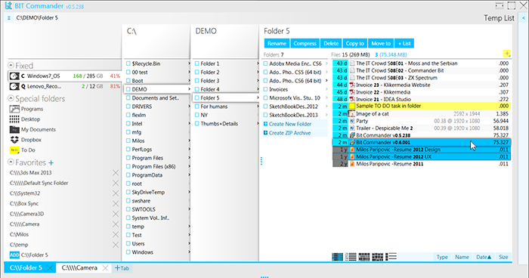Collapse the Special folders section

pyautogui.click(x=11, y=98)
